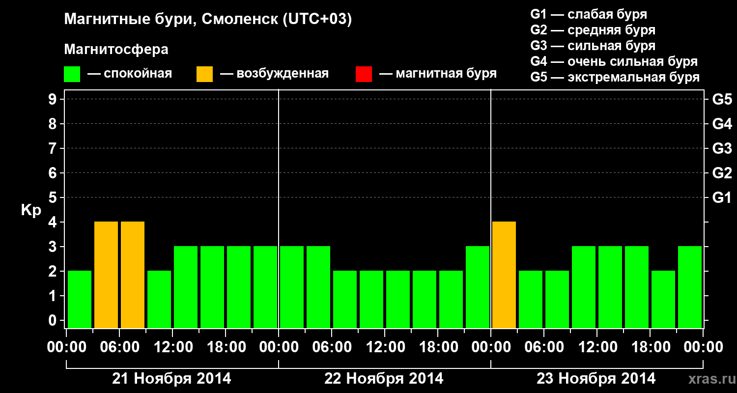The width and height of the screenshot is (737, 393).
Task: Click the legend line 'G4 — очень сильная буря'
Action: click(x=614, y=61)
